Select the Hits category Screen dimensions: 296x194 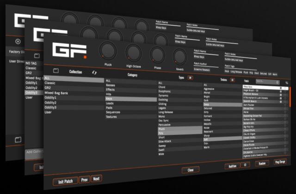pos(131,94)
